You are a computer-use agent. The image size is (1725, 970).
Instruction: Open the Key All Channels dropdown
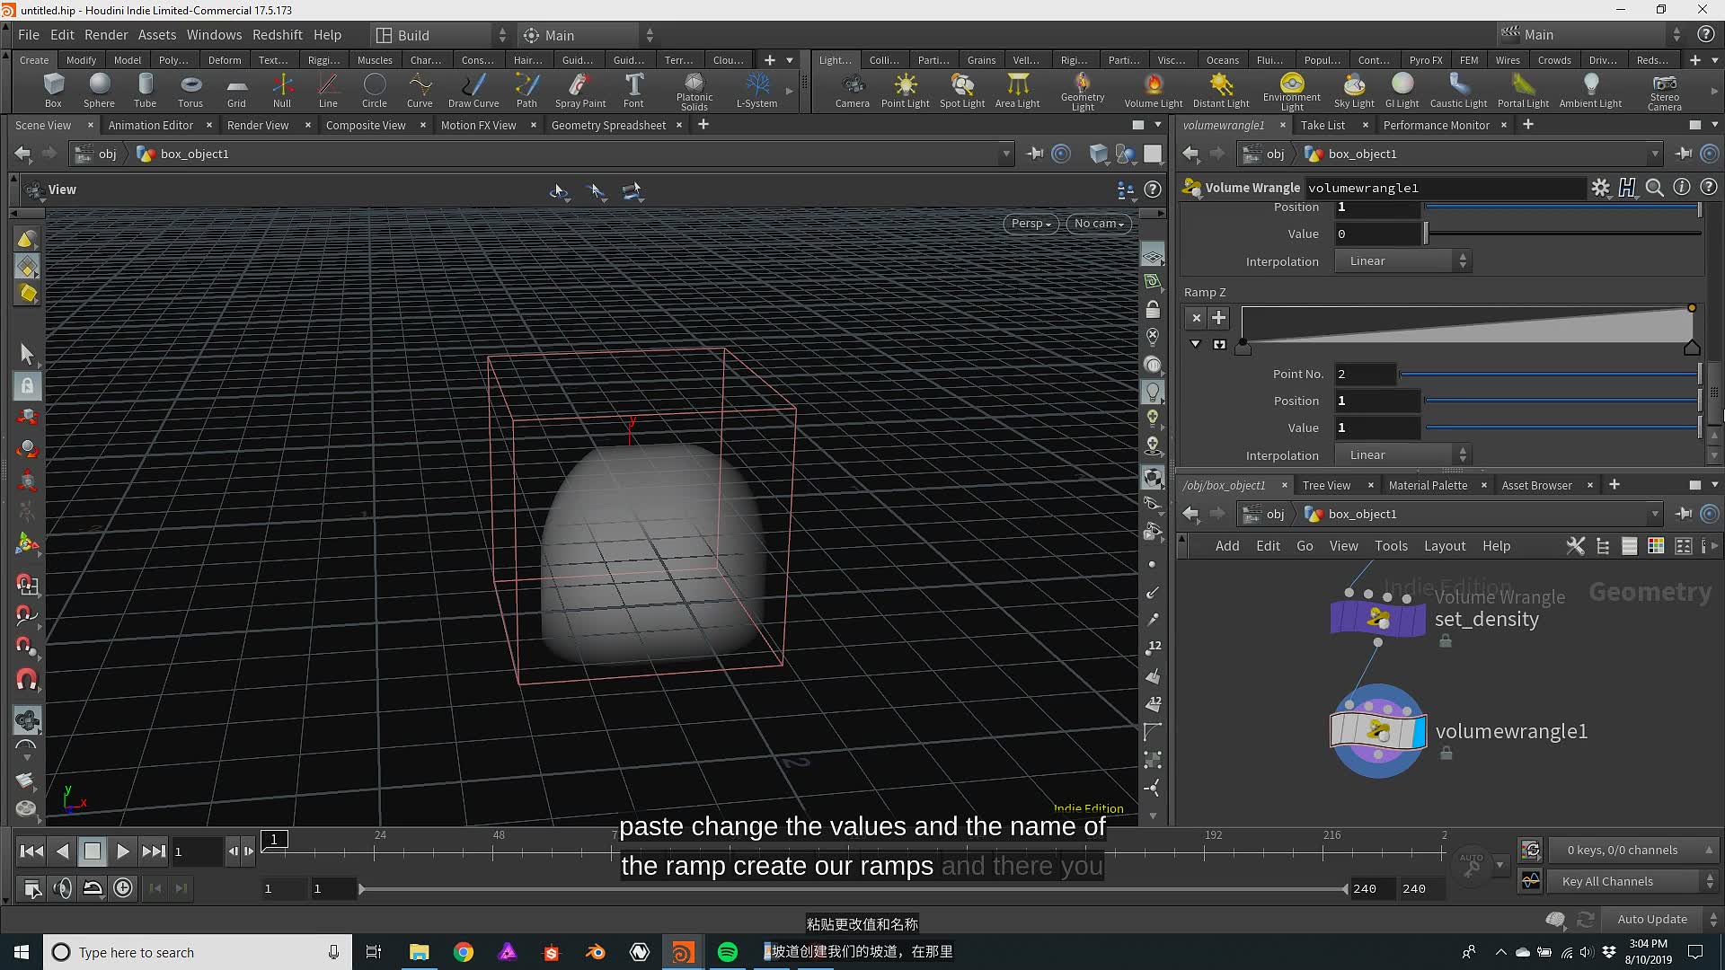[x=1632, y=882]
